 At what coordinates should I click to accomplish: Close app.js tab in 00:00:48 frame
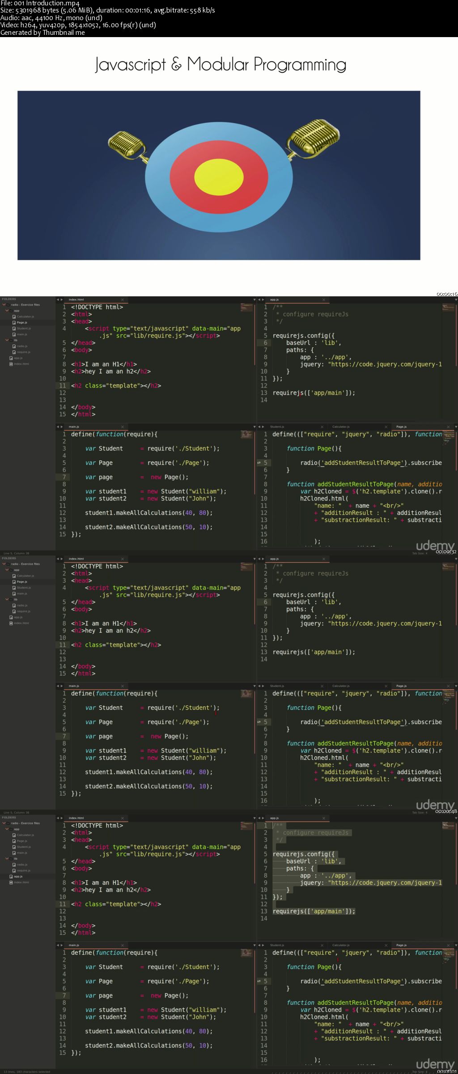click(324, 559)
